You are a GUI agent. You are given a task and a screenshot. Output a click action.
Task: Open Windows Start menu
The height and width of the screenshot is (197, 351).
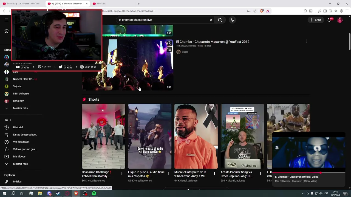coord(4,193)
